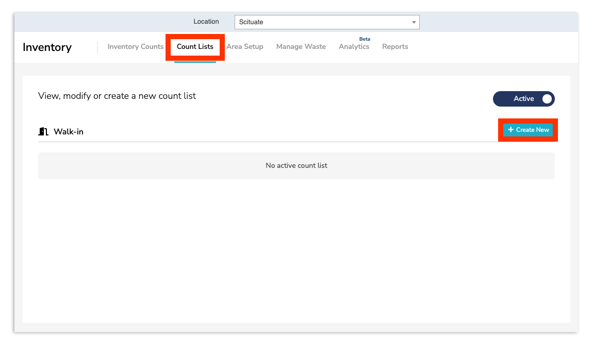Image resolution: width=593 pixels, height=345 pixels.
Task: Open the Count Lists tab
Action: pos(195,46)
